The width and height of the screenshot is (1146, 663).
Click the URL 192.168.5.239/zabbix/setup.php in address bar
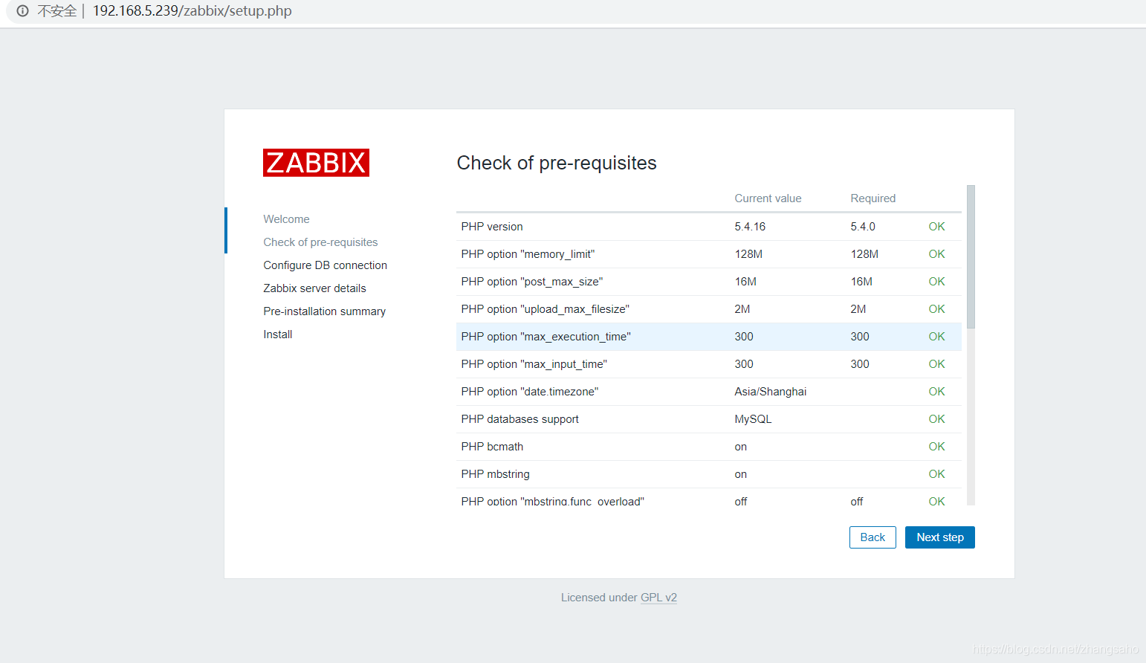tap(192, 11)
